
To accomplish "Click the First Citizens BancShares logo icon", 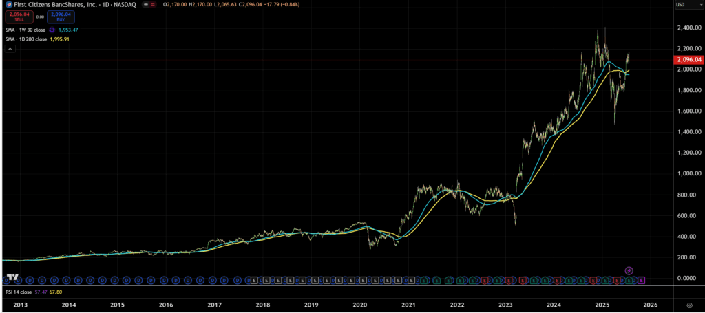I will pyautogui.click(x=9, y=5).
